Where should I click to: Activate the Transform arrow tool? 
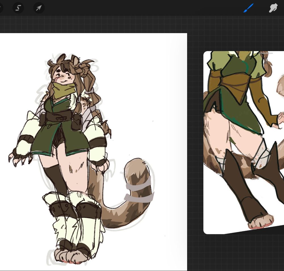pos(39,8)
